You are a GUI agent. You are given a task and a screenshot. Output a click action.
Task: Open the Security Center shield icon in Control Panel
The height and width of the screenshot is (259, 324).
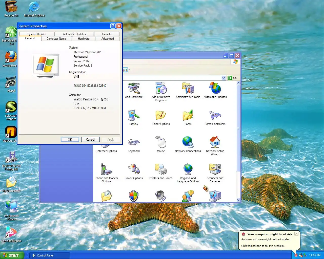pos(134,196)
